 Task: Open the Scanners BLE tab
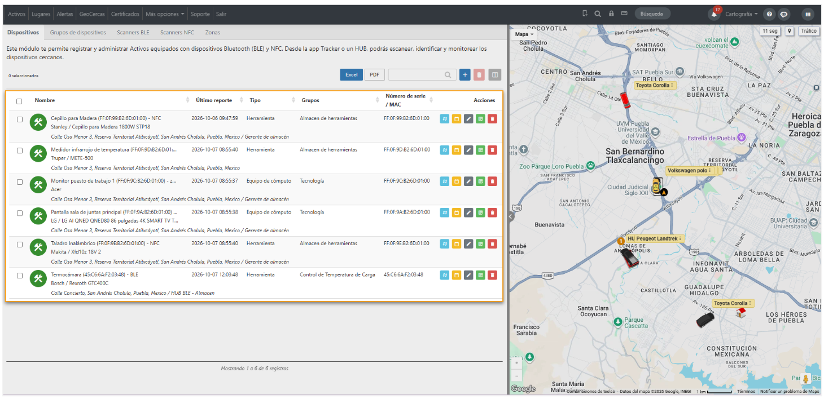133,33
